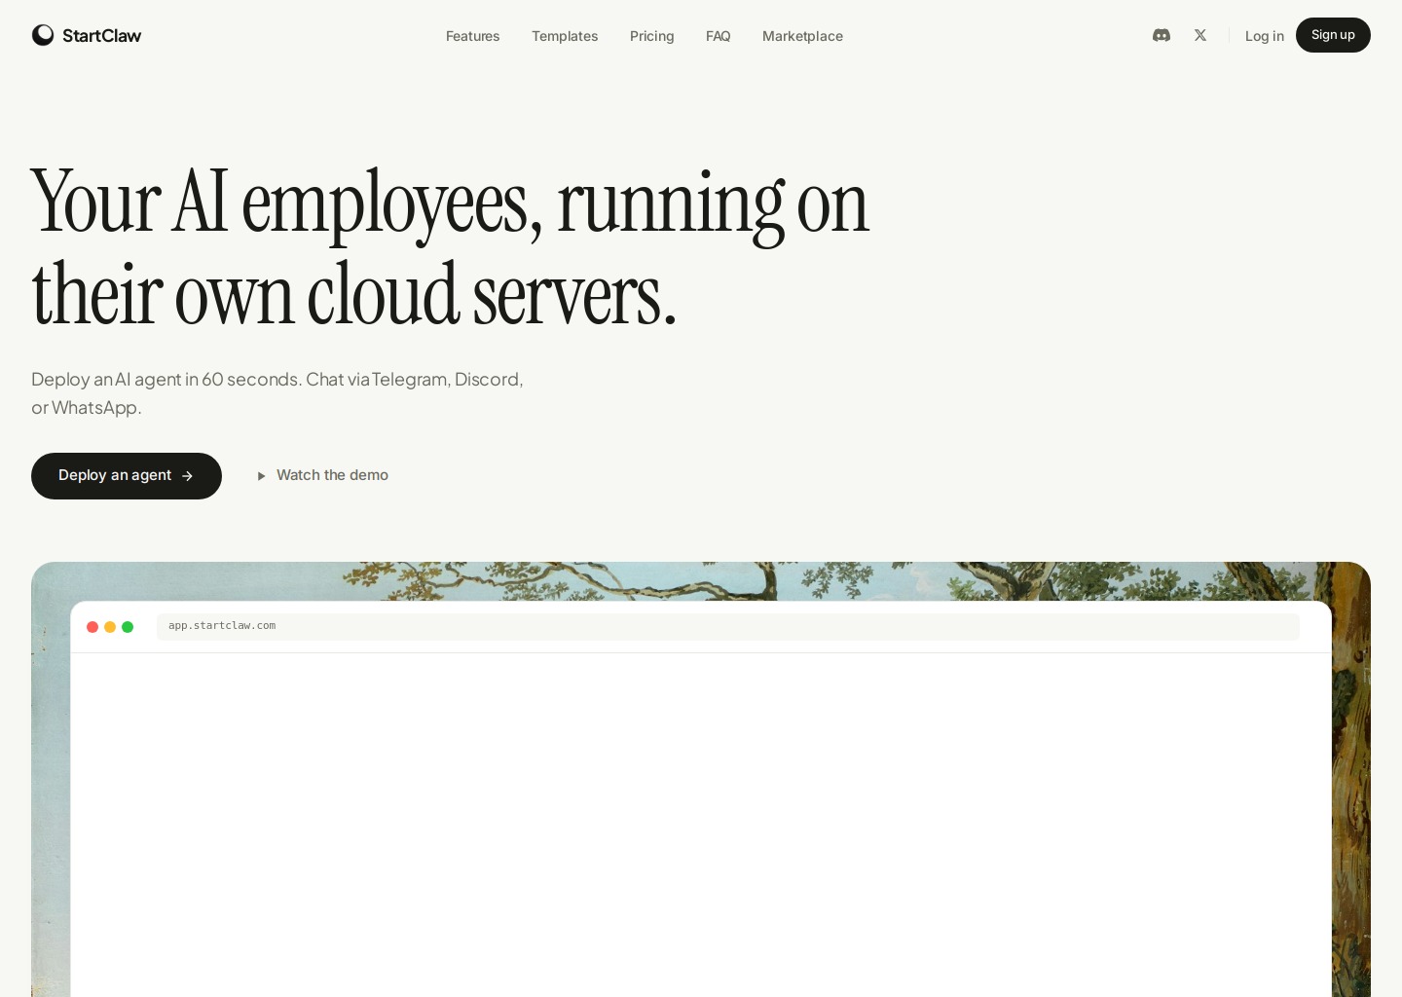Click the subtitle "Deploy an AI agent in 60 seconds"
The width and height of the screenshot is (1402, 997).
[x=166, y=379]
